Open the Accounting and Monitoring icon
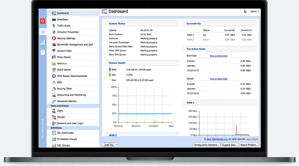Image resolution: width=299 pixels, height=166 pixels. (x=54, y=95)
